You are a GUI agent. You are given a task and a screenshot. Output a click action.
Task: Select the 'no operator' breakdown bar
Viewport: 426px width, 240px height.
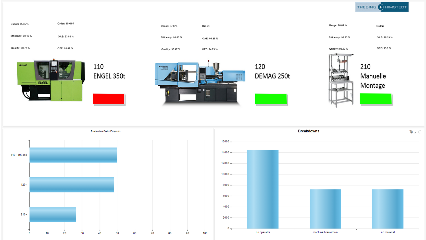pos(263,189)
